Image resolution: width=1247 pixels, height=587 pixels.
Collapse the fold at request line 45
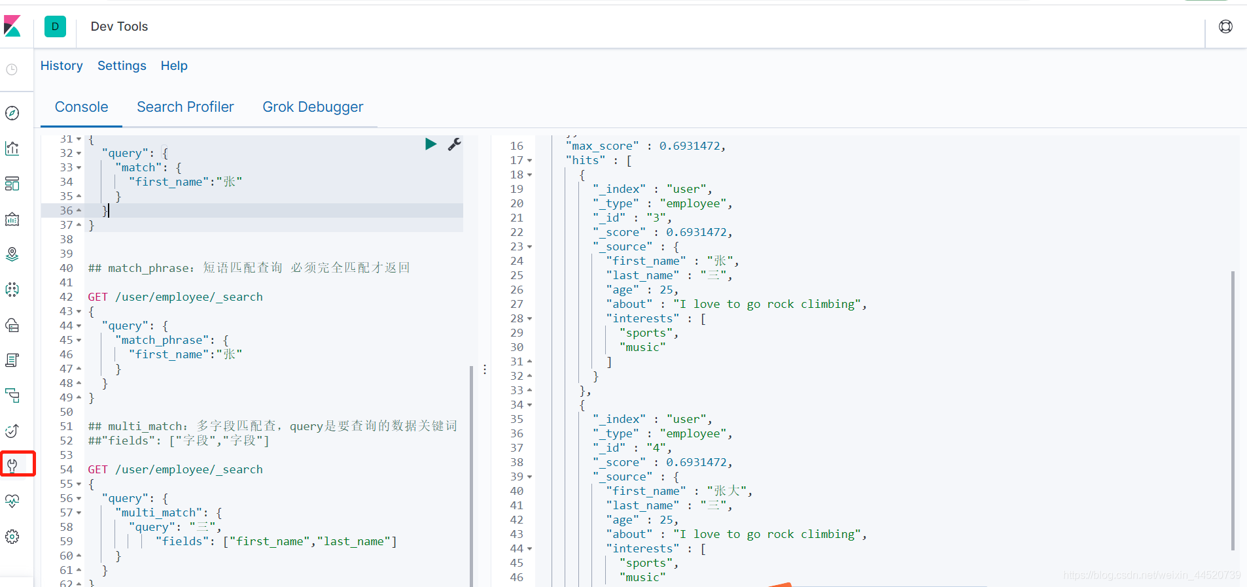click(79, 341)
